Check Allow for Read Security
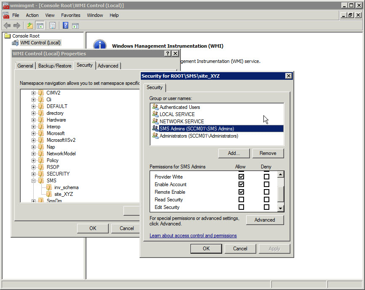The image size is (365, 290). click(x=241, y=200)
